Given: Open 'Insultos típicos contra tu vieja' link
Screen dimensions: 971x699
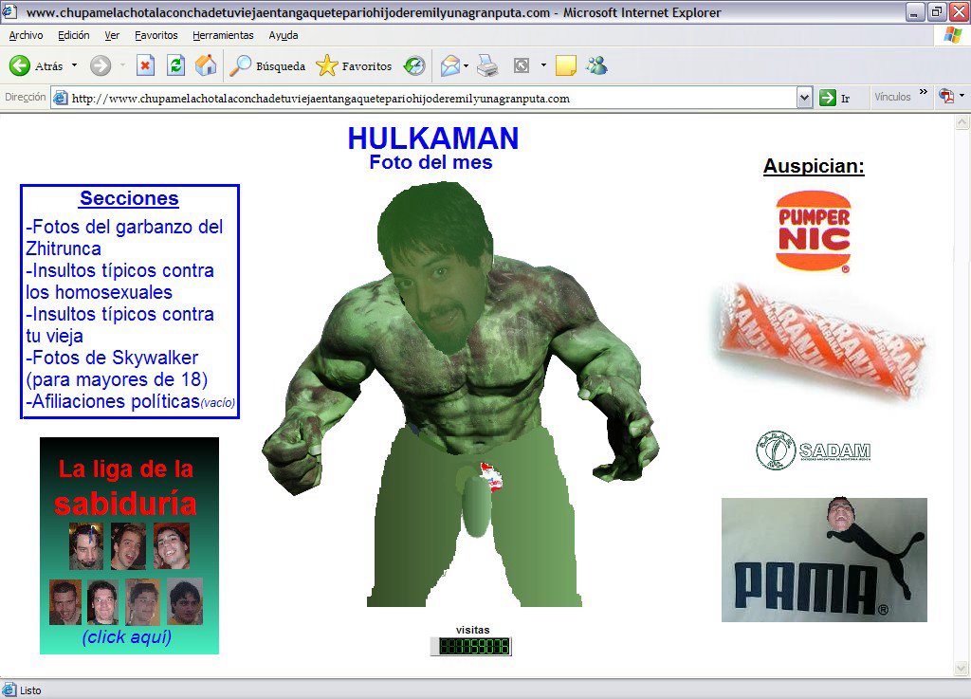Looking at the screenshot, I should point(119,325).
